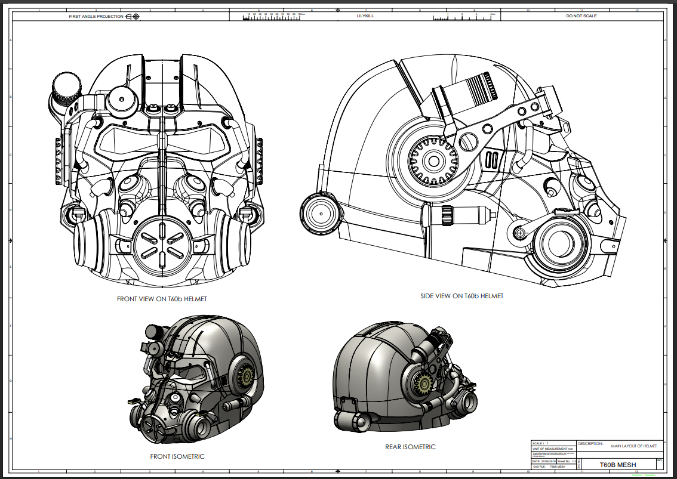Click the 'DESCRIPTION:-' label in title block
677x479 pixels.
(x=591, y=444)
